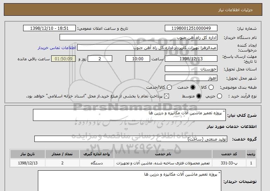
Task: Choose the متوسط purchase process option
Action: [199, 96]
